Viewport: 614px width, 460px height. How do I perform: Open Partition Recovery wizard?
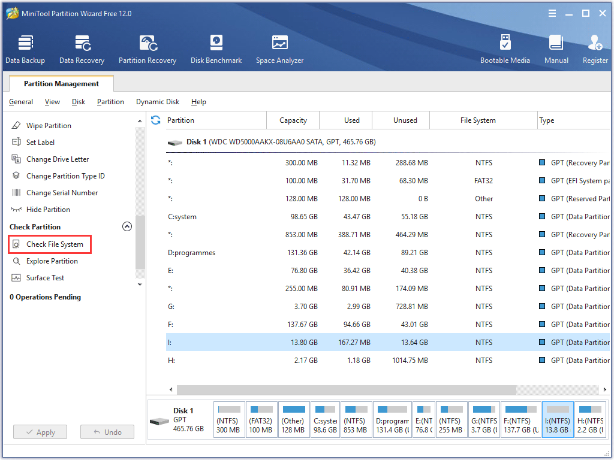click(148, 49)
